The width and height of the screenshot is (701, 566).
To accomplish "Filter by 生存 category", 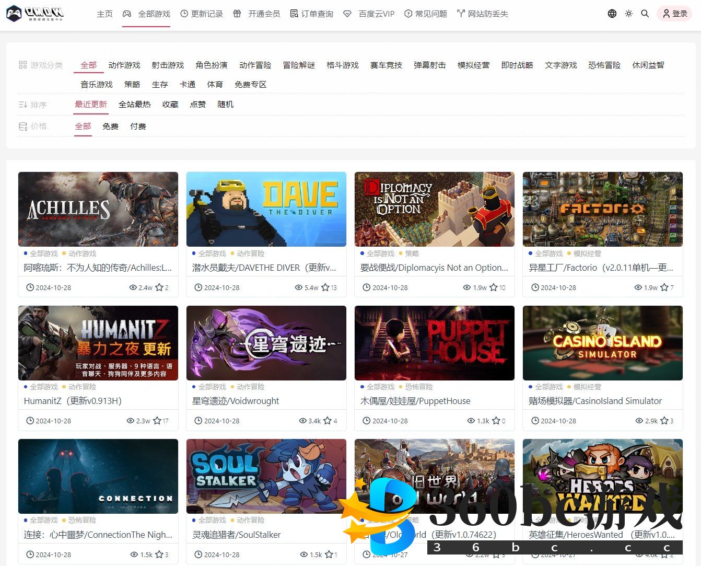I will point(160,84).
